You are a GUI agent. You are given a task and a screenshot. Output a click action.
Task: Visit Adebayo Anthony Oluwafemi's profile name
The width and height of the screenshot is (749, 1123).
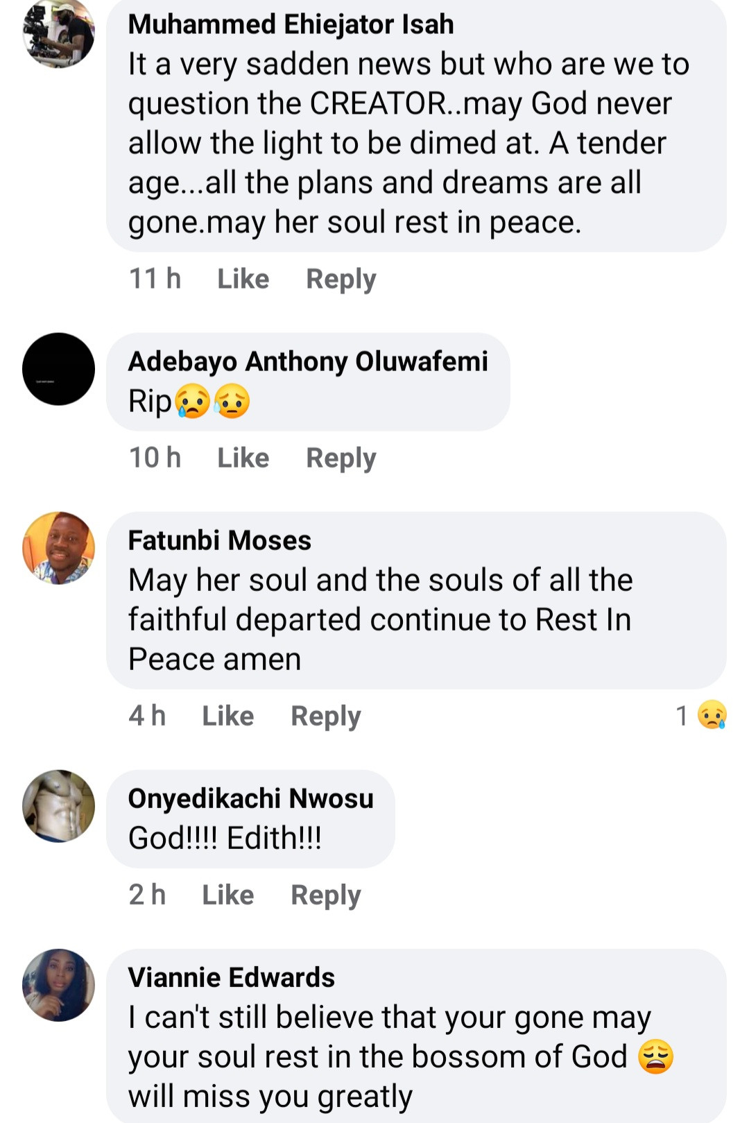(308, 361)
